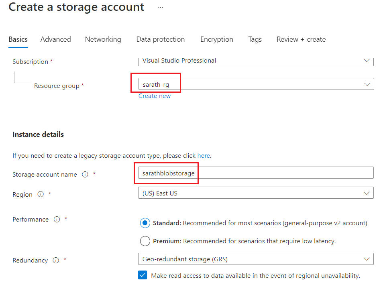Uncheck read access during regional unavailability

[x=143, y=275]
